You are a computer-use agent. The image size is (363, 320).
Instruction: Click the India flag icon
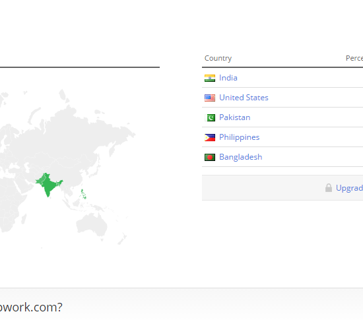(x=210, y=78)
